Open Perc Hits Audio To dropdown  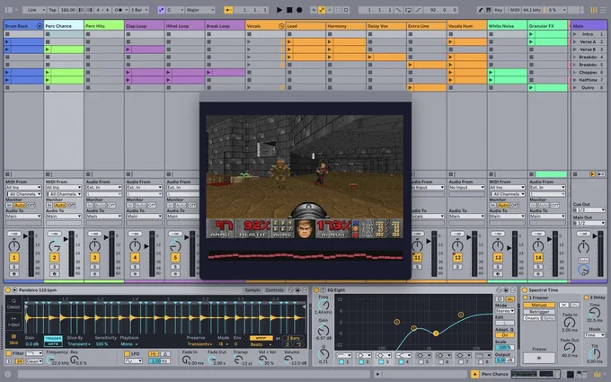(x=104, y=216)
